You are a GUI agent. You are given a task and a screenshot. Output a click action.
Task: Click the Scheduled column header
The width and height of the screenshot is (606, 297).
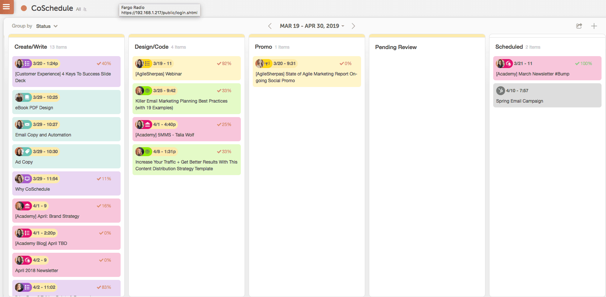point(509,47)
